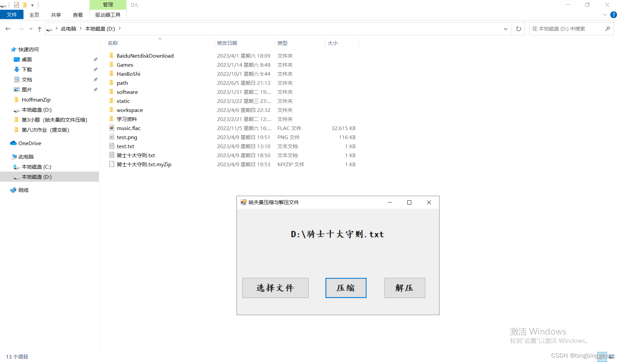
Task: Select 网络 in the navigation pane
Action: point(23,190)
